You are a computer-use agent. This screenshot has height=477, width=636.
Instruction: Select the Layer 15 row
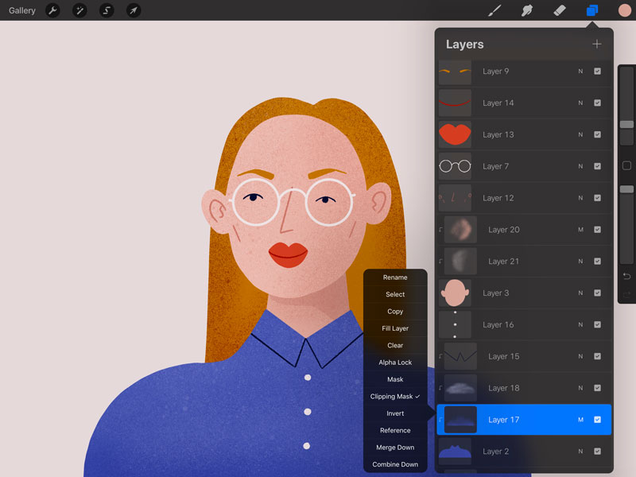click(x=524, y=356)
